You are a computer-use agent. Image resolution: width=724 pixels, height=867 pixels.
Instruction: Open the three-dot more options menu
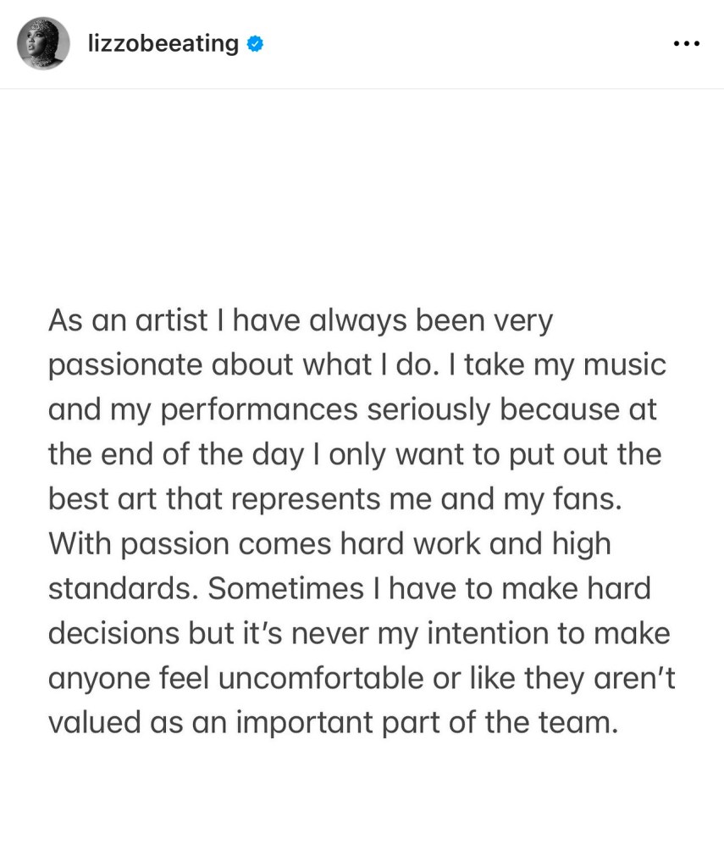coord(686,44)
